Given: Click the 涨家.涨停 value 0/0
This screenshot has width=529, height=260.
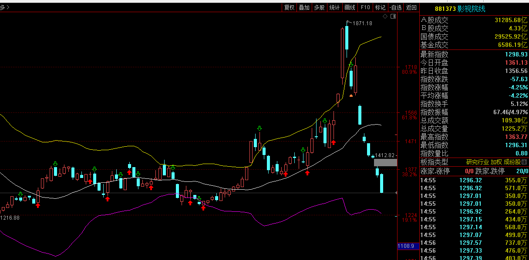Looking at the screenshot, I should pos(469,171).
